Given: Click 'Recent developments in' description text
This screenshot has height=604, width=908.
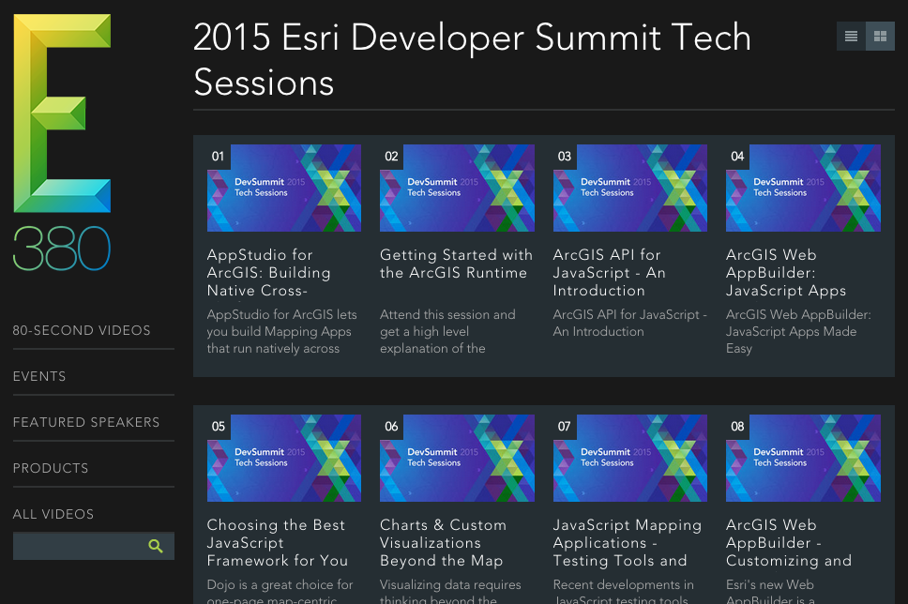Looking at the screenshot, I should point(623,591).
